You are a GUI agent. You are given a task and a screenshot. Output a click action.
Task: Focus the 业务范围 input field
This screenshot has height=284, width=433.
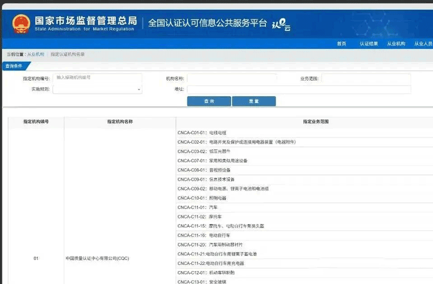tap(366, 78)
